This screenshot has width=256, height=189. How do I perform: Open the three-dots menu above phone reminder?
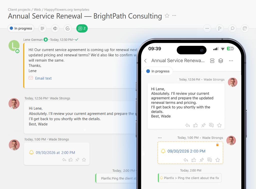tap(160, 138)
